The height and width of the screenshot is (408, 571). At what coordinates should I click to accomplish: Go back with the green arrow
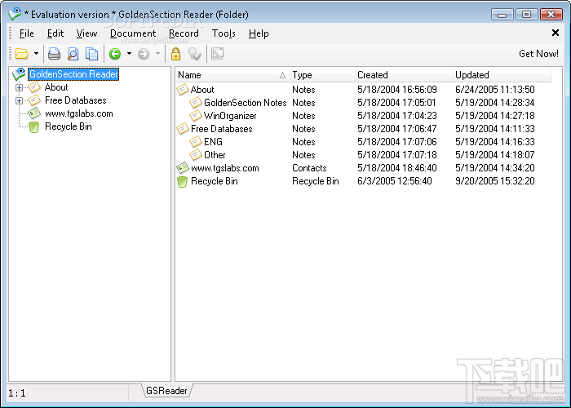click(x=115, y=54)
